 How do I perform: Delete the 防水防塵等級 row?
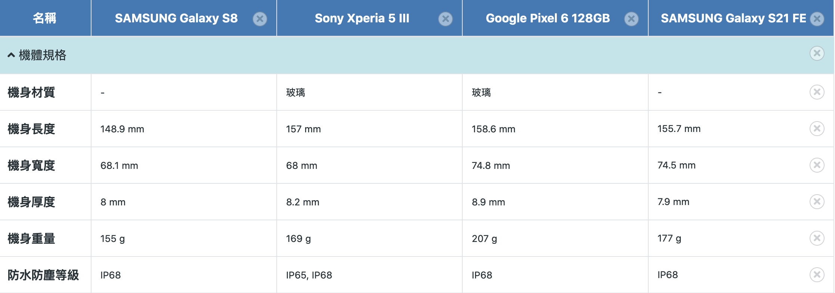click(x=817, y=275)
